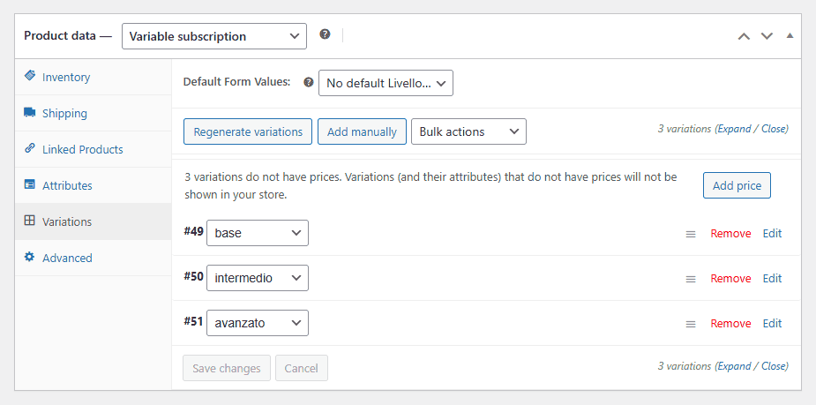Select the Variations tab
The height and width of the screenshot is (405, 816).
click(x=94, y=221)
